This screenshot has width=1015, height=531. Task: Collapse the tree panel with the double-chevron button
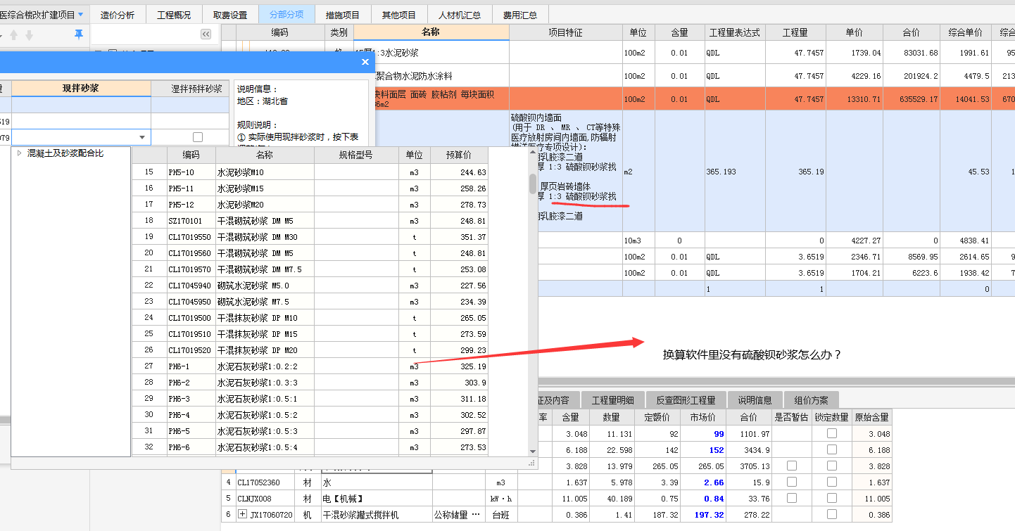tap(206, 34)
